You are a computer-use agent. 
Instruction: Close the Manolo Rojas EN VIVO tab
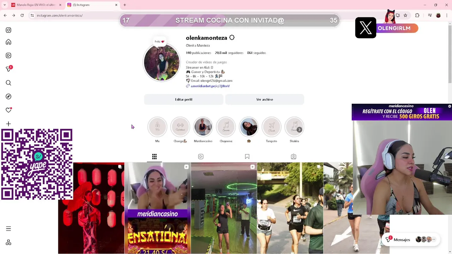60,5
